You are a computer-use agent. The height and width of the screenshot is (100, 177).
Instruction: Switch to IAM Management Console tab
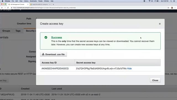(17, 4)
